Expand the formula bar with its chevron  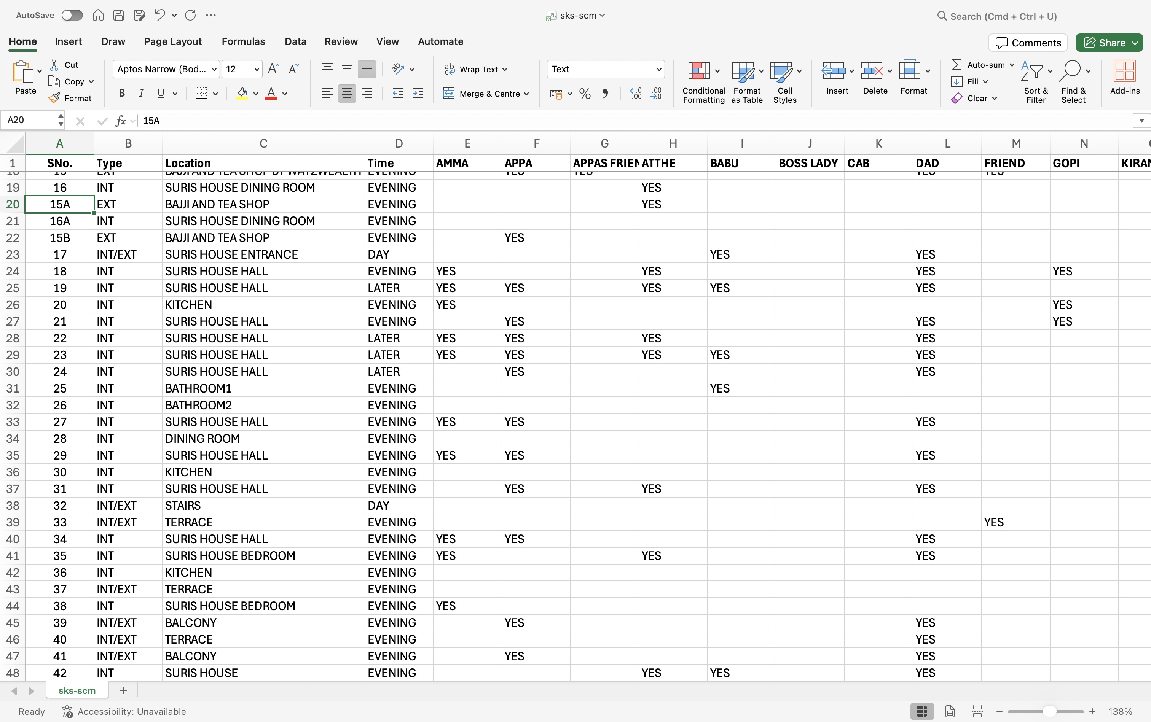tap(1141, 121)
